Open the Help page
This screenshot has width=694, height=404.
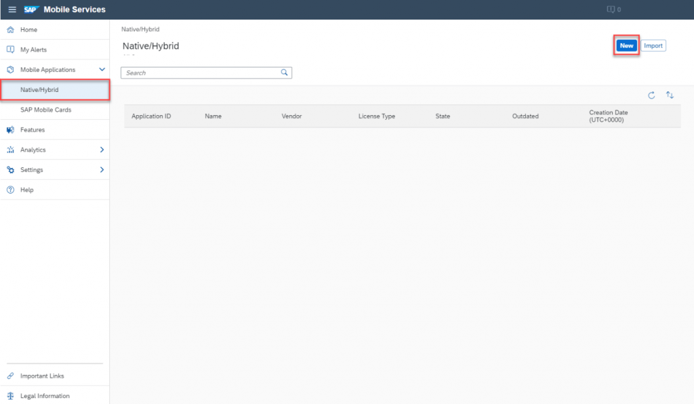click(x=55, y=189)
